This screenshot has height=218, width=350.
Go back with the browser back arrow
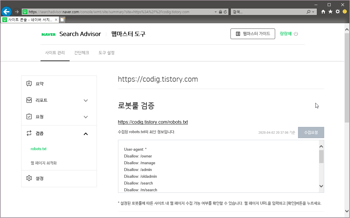6,12
